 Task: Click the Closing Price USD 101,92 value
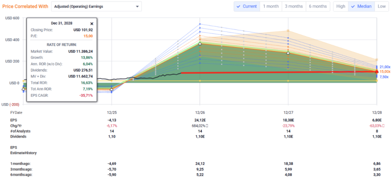[x=83, y=30]
